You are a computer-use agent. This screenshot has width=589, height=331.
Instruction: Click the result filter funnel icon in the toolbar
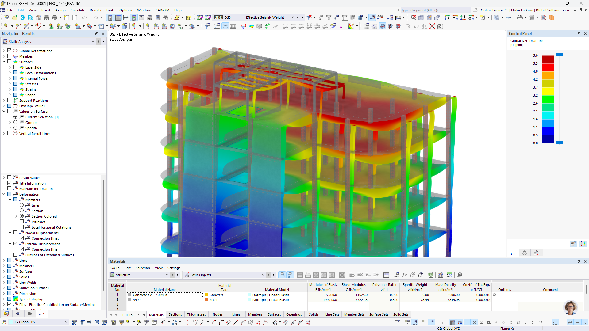click(x=207, y=26)
